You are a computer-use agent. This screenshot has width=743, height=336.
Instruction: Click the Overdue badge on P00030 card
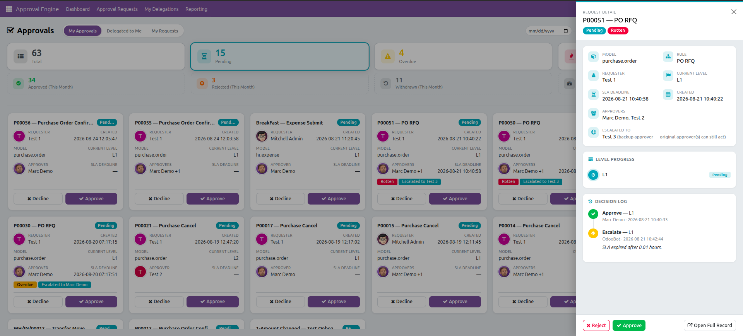pos(25,285)
